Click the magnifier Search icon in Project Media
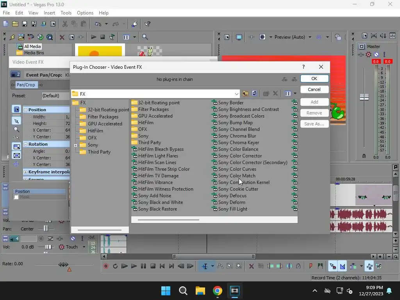Screen dimensions: 400x300 click(145, 37)
